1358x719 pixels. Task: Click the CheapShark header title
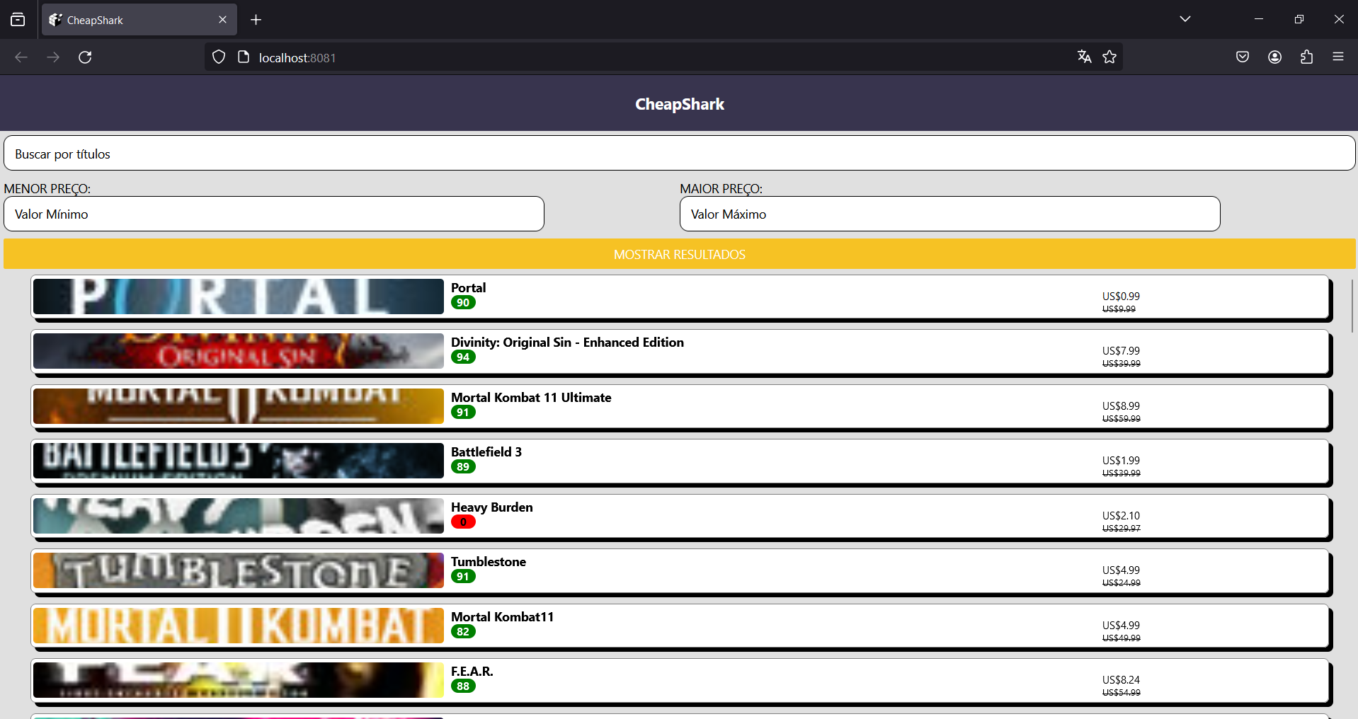point(680,104)
